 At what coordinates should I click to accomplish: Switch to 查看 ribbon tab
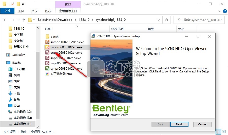[48, 11]
